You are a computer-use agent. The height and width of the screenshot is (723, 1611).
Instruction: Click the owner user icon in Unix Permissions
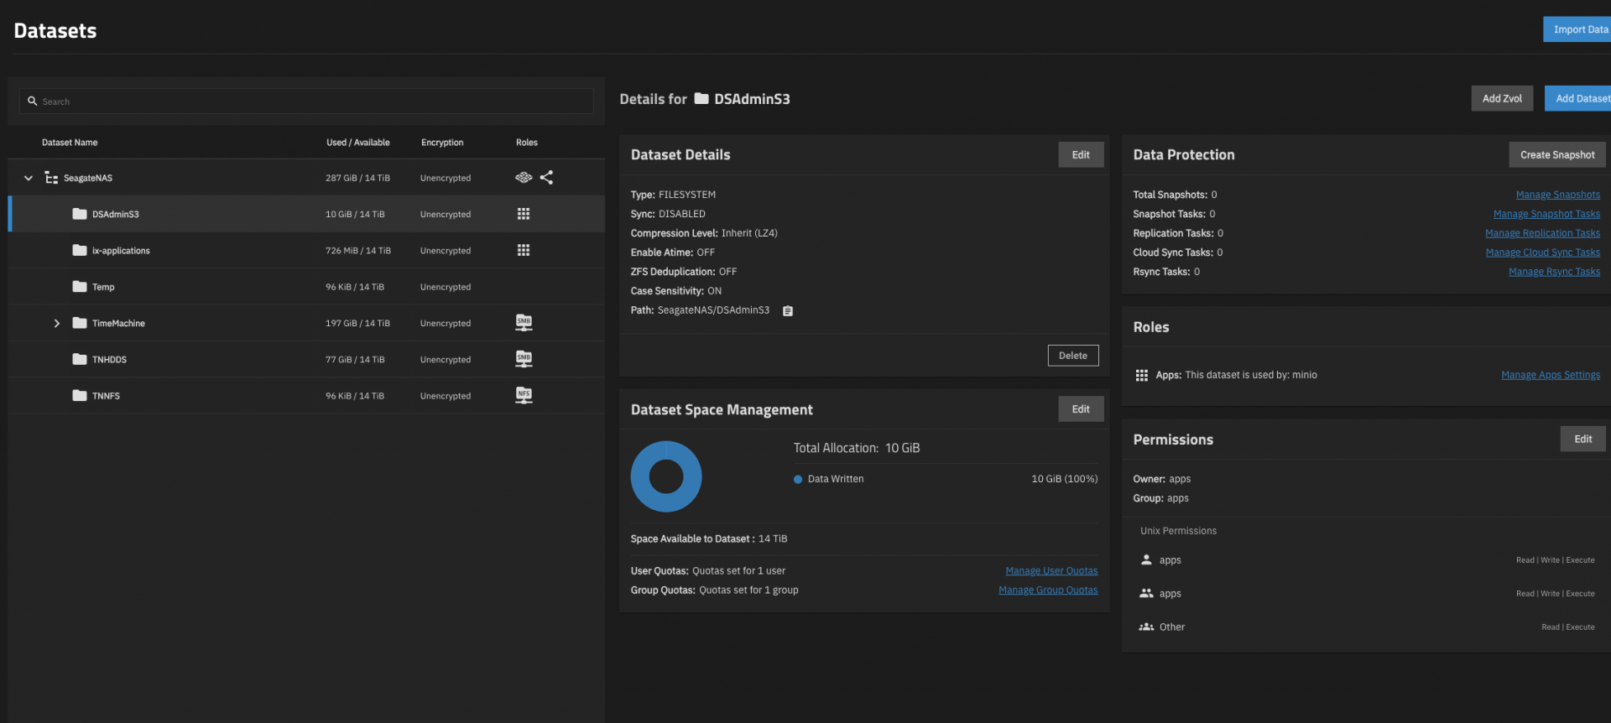coord(1146,559)
